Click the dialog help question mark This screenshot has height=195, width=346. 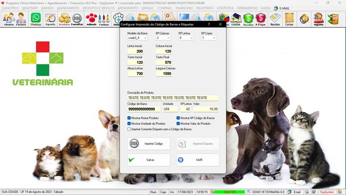[x=209, y=24]
